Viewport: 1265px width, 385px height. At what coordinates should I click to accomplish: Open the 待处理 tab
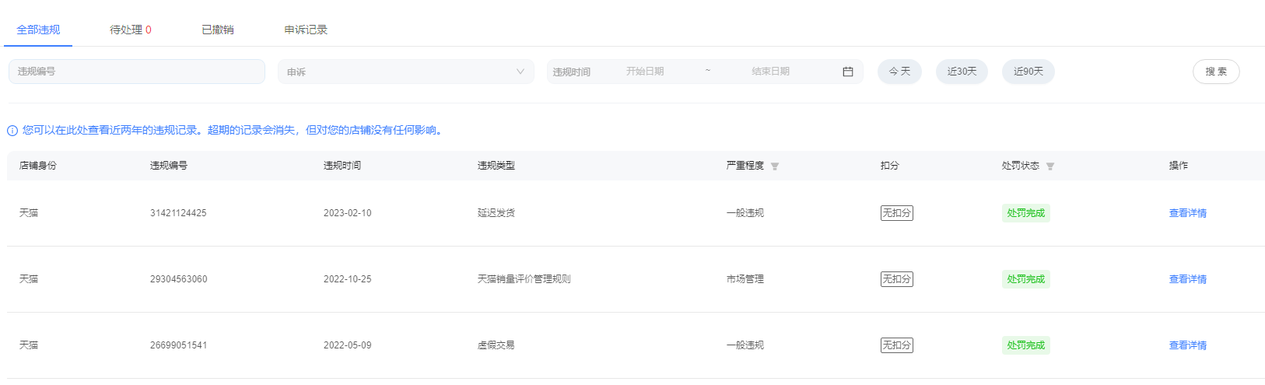pos(131,30)
